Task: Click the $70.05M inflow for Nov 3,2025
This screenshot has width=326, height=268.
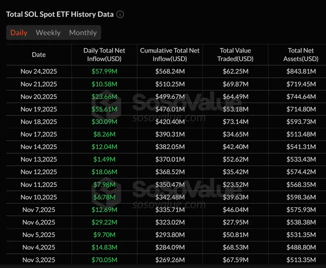Action: click(104, 260)
